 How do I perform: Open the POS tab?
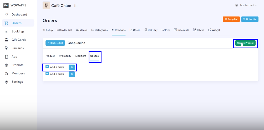click(166, 30)
